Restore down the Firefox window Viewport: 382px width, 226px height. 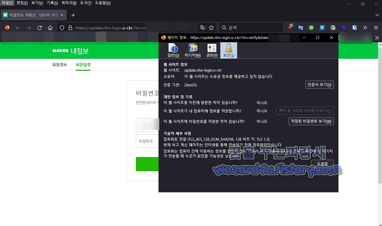click(x=363, y=4)
